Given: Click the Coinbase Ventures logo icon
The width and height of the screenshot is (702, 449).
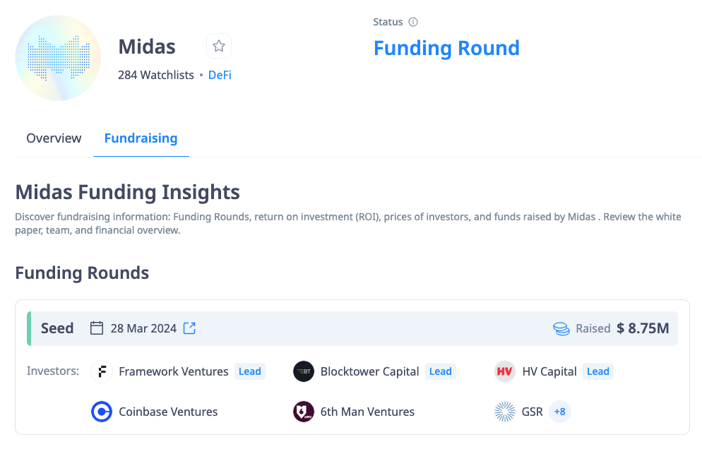Looking at the screenshot, I should coord(102,412).
